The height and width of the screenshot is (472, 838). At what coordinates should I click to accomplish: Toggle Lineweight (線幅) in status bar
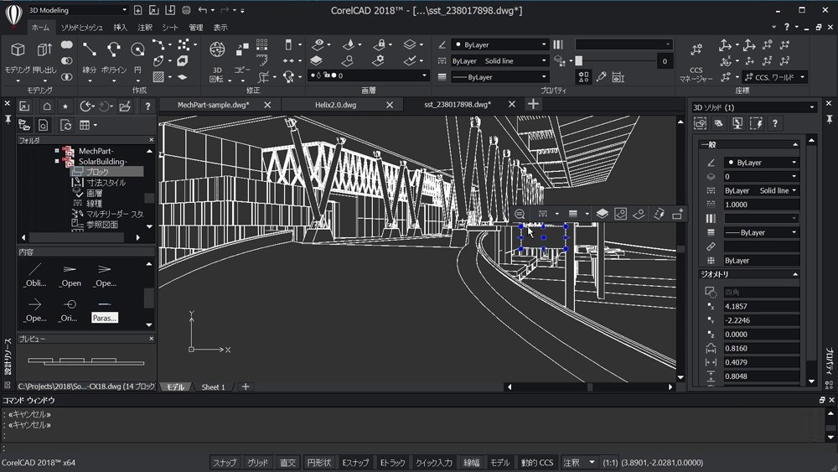tap(471, 463)
